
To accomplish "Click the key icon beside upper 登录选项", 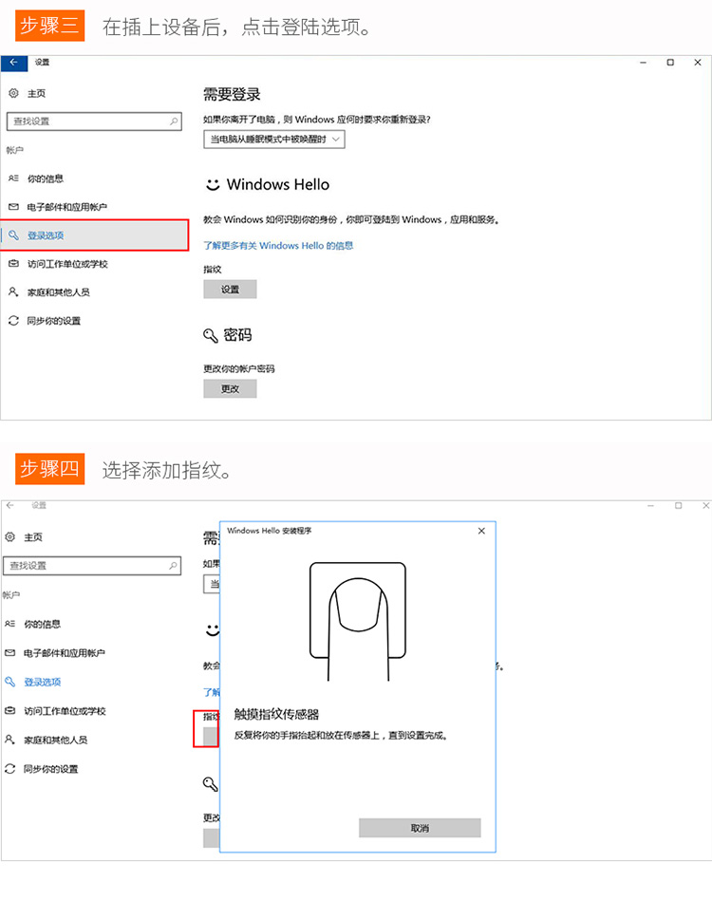I will (x=13, y=235).
